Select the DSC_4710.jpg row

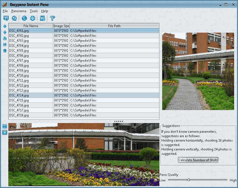tap(84, 75)
